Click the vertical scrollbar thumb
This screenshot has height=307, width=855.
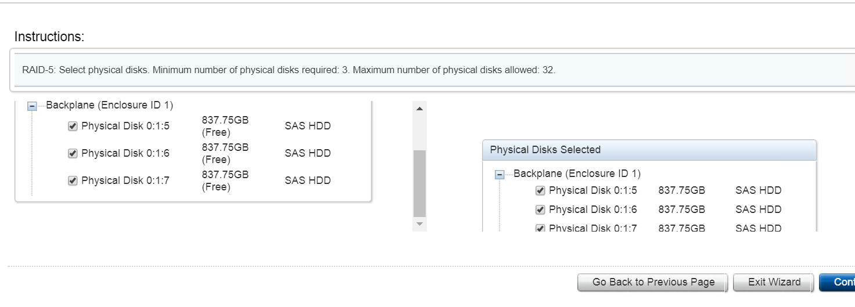419,183
